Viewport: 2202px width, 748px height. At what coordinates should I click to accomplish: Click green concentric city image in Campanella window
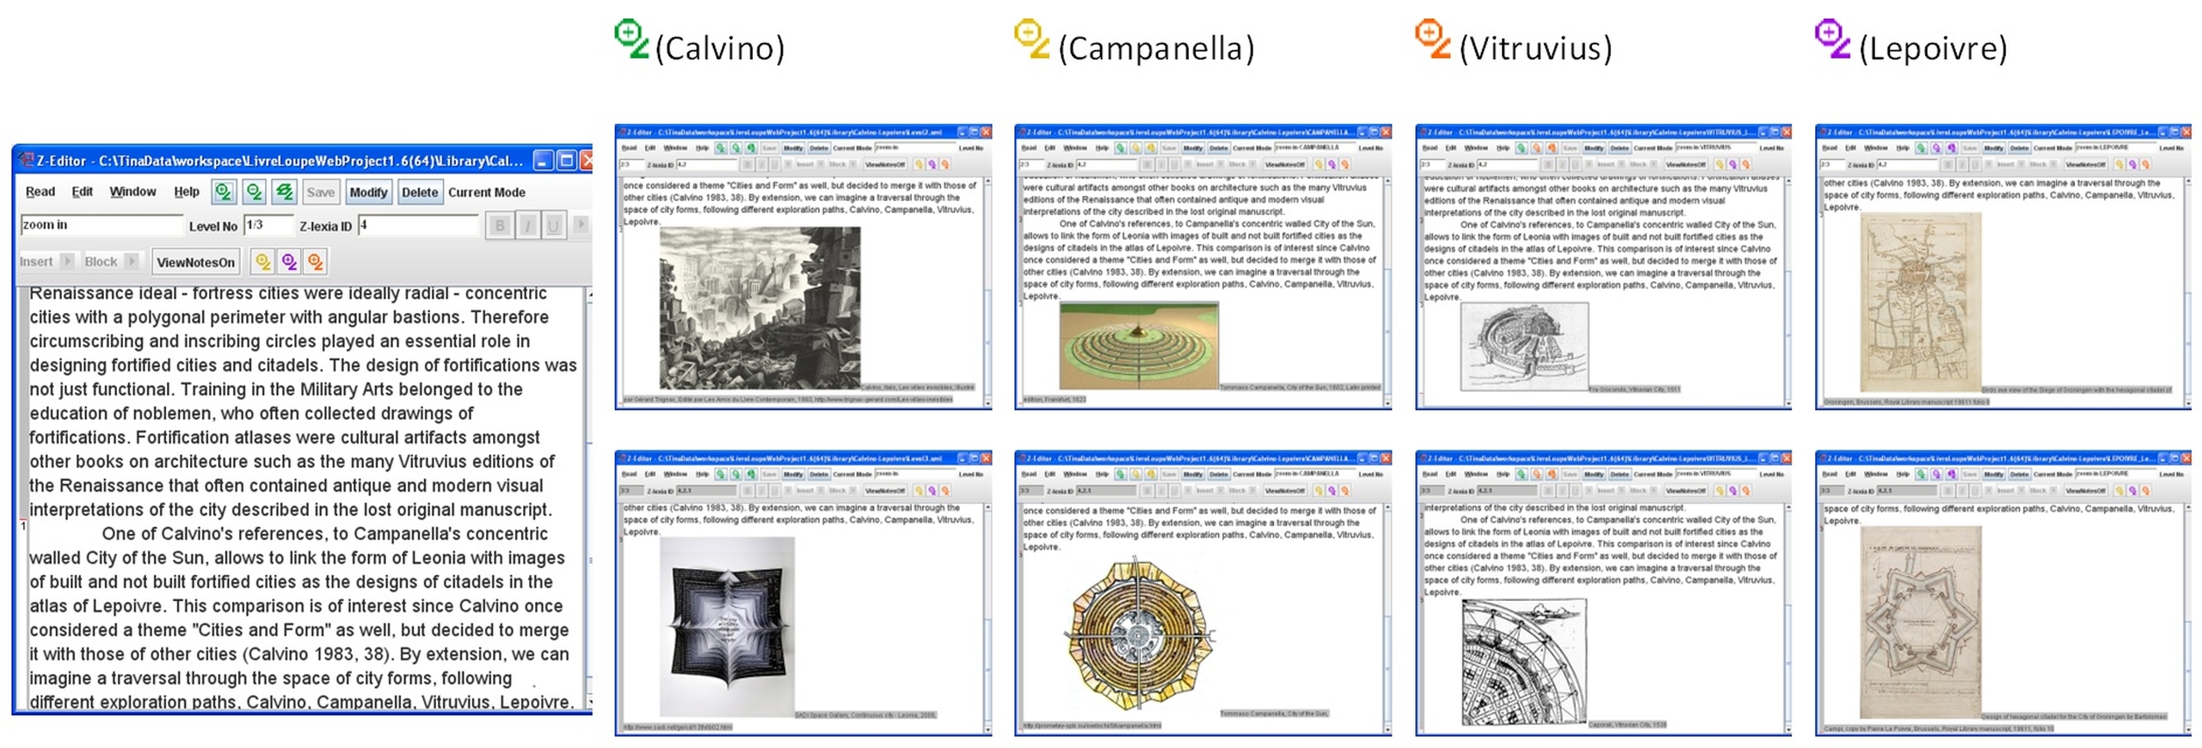[1138, 346]
